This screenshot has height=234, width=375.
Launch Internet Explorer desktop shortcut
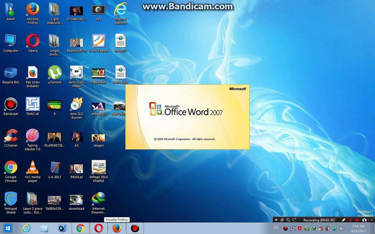coord(120,13)
